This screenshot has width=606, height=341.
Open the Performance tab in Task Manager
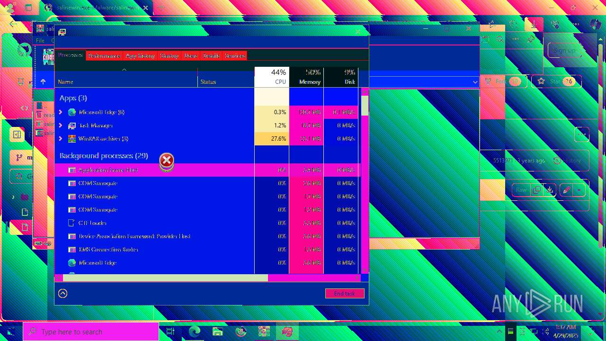(x=104, y=56)
